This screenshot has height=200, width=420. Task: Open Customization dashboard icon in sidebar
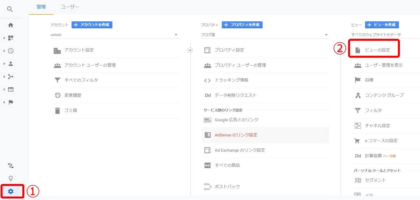(11, 38)
